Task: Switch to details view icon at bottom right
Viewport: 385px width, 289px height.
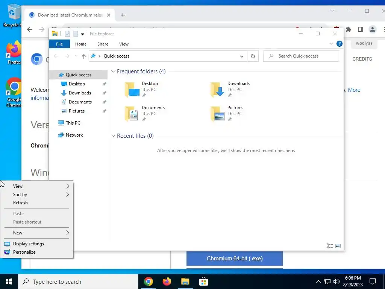Action: coord(330,246)
